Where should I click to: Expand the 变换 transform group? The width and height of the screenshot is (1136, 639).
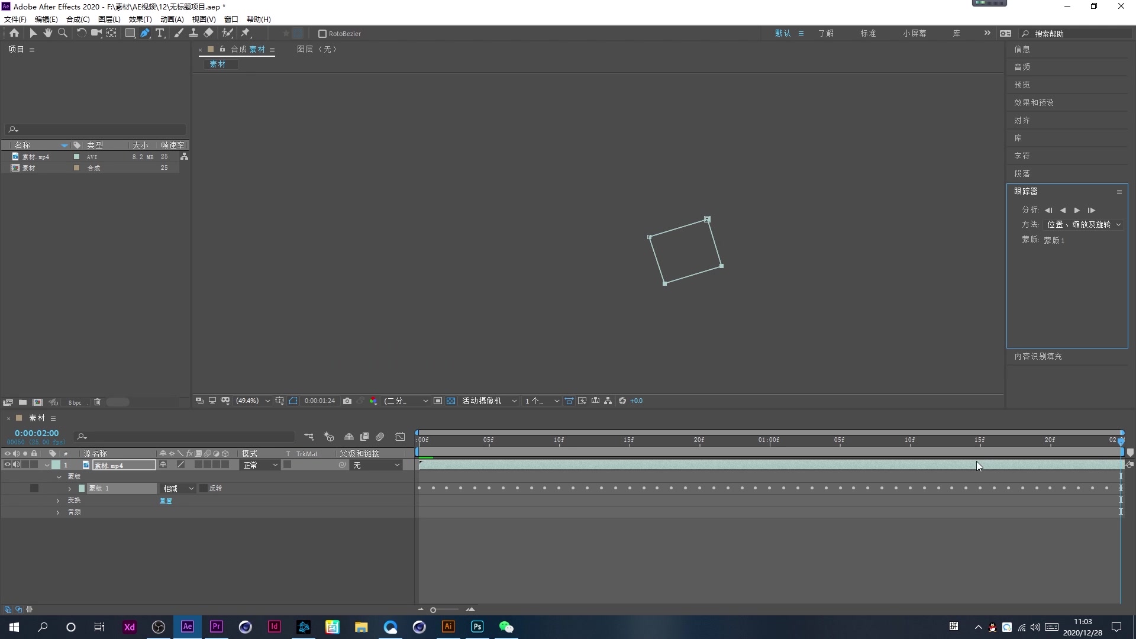pos(58,501)
